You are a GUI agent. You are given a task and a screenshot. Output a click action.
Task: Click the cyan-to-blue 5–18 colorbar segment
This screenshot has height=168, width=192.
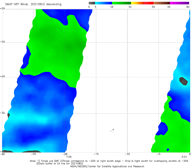104,3
